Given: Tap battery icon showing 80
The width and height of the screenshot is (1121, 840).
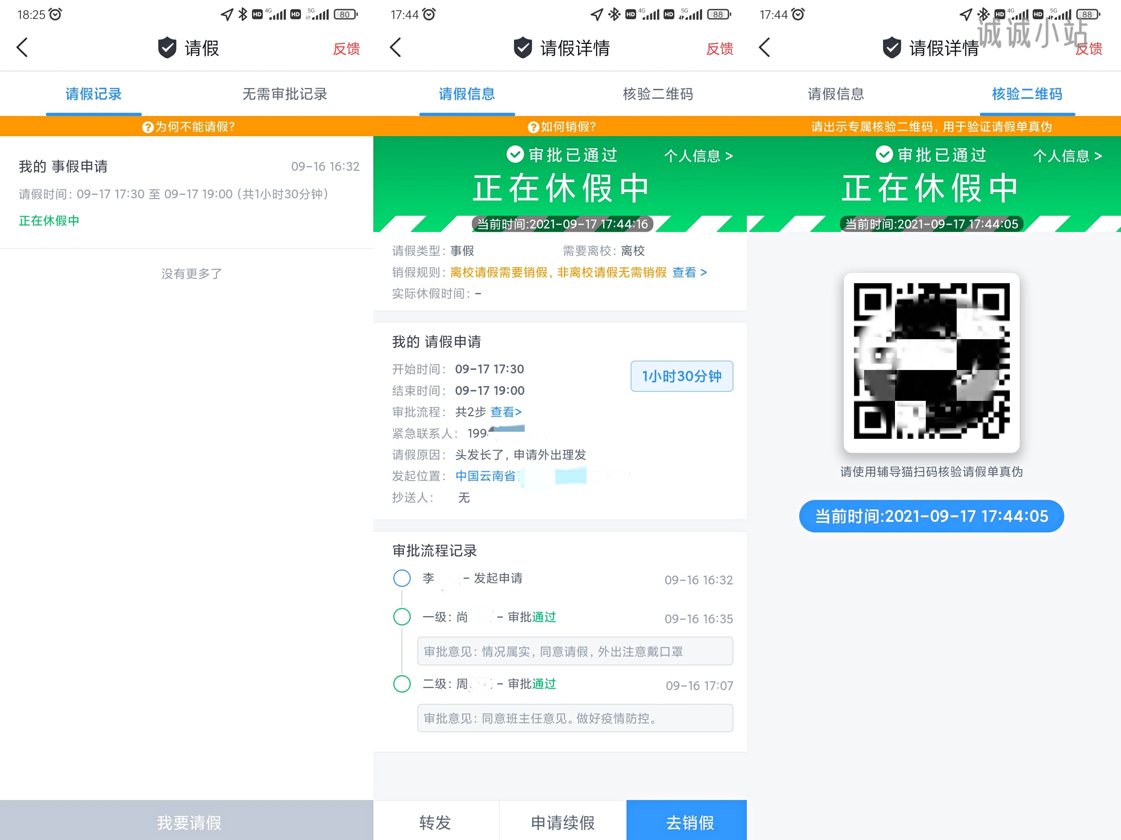Looking at the screenshot, I should [x=346, y=14].
